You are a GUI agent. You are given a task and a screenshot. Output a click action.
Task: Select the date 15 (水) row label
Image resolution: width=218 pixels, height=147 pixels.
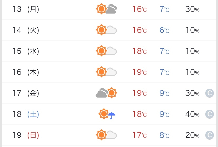(x=26, y=51)
